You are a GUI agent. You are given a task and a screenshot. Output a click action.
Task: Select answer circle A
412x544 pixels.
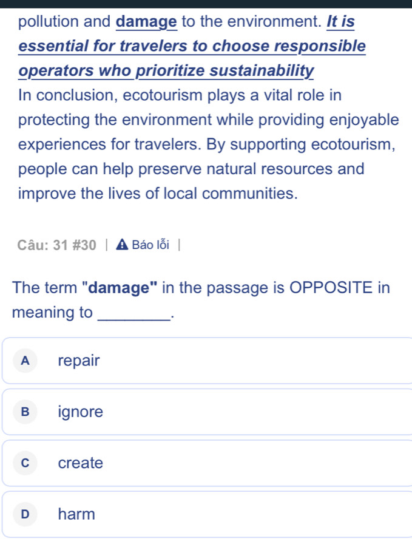(25, 361)
